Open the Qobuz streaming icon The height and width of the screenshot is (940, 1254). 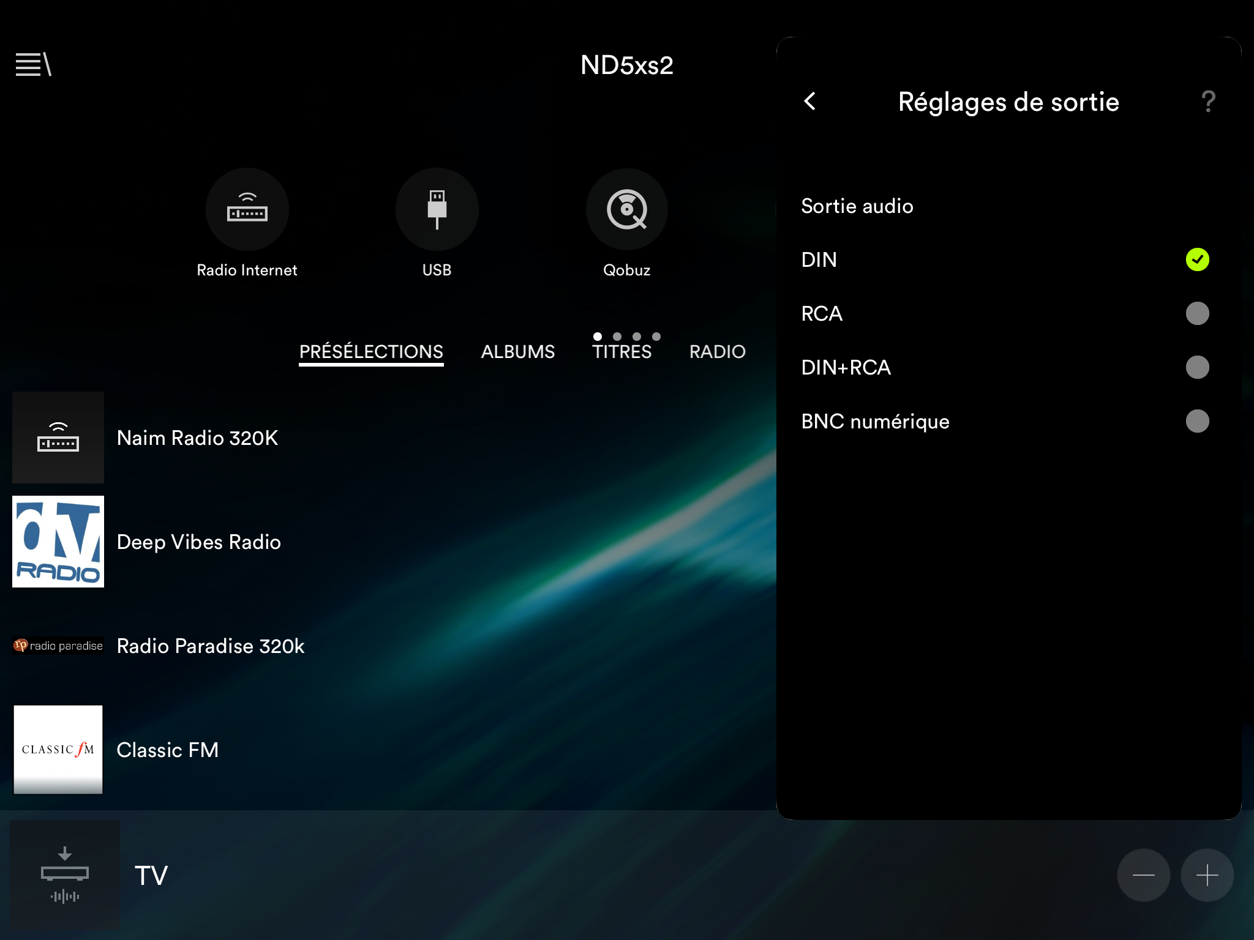(626, 209)
